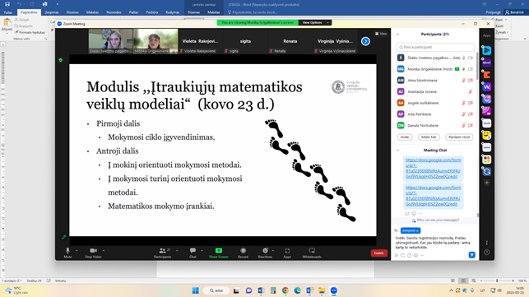The width and height of the screenshot is (529, 297).
Task: Open the Everyone recipient dropdown in chat
Action: pos(411,230)
